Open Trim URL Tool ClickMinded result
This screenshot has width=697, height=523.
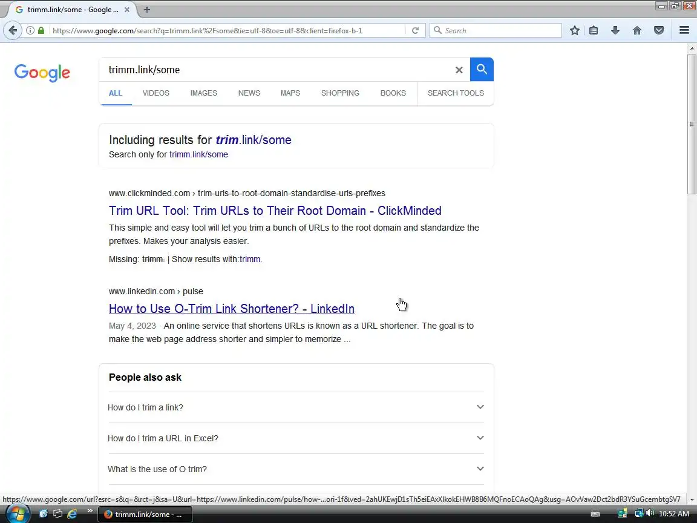pyautogui.click(x=275, y=211)
